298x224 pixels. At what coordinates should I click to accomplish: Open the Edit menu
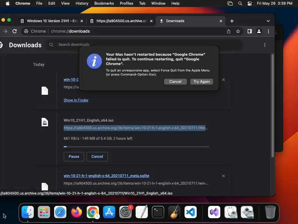click(x=52, y=3)
